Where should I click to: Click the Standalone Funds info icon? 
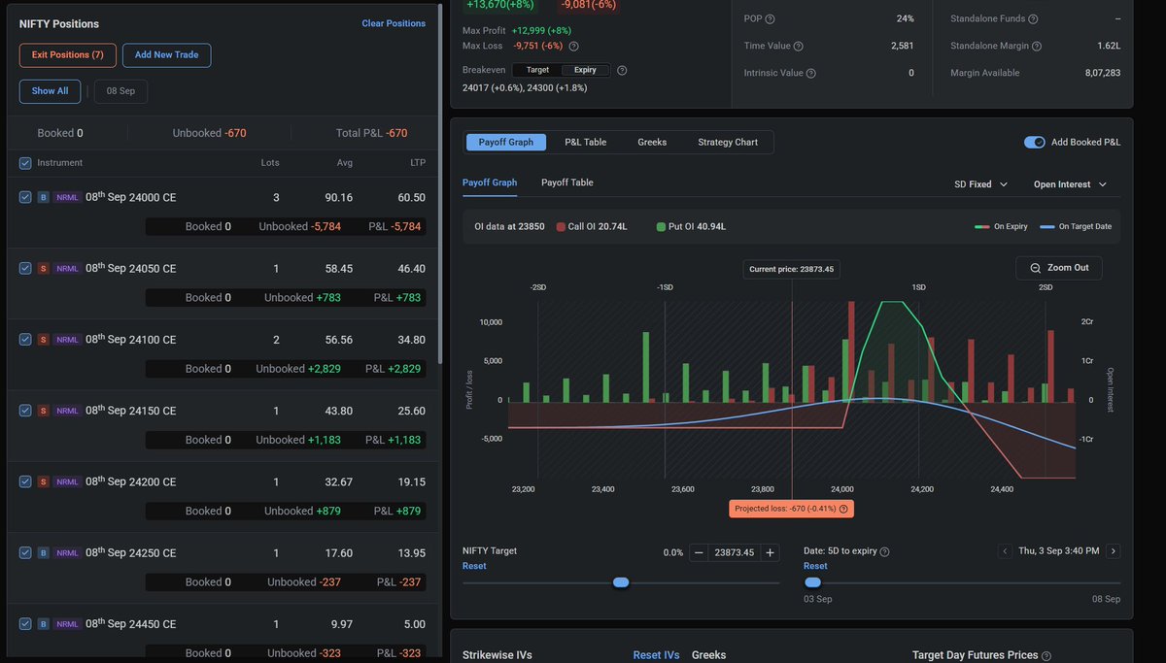(x=1033, y=18)
